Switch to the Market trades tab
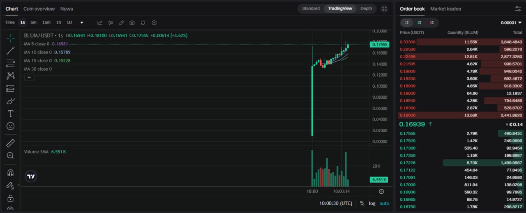526x213 pixels. (445, 9)
